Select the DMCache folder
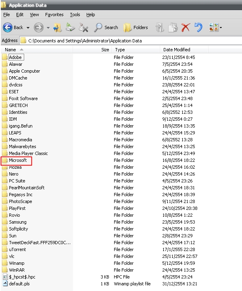This screenshot has height=291, width=242. [x=15, y=78]
